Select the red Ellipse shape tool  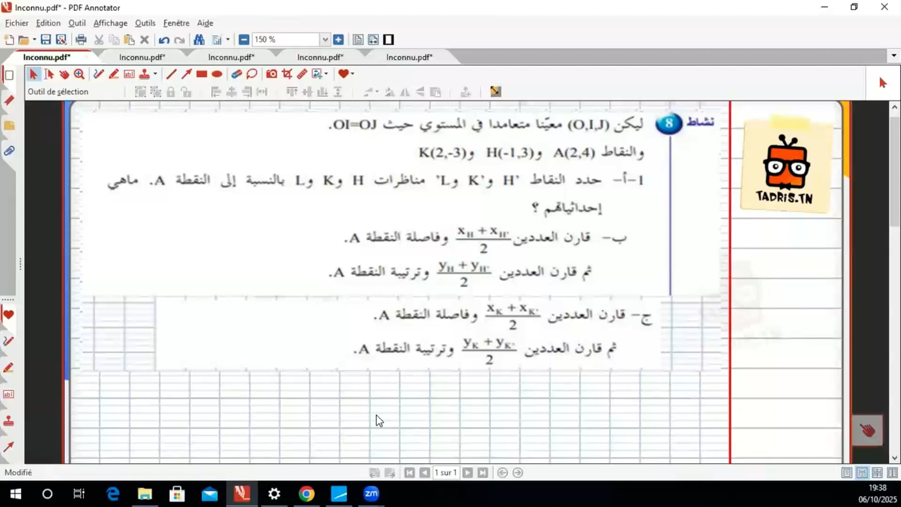pyautogui.click(x=217, y=74)
